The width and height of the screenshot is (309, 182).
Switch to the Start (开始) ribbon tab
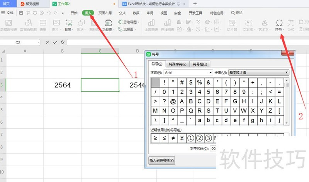(74, 13)
